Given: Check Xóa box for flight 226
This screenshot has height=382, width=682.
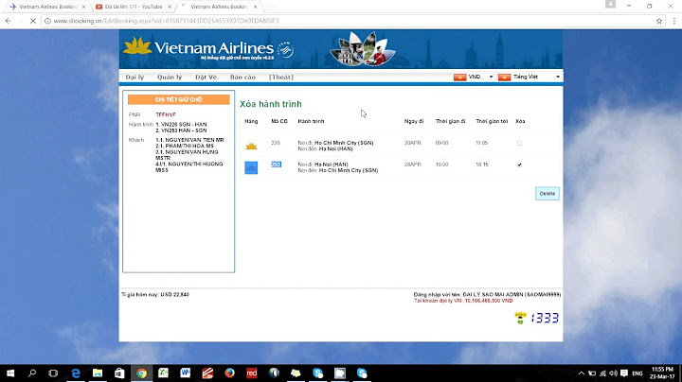Looking at the screenshot, I should pos(519,144).
